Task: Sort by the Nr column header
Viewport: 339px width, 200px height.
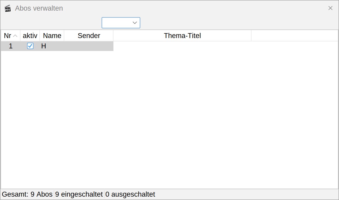Action: point(11,36)
